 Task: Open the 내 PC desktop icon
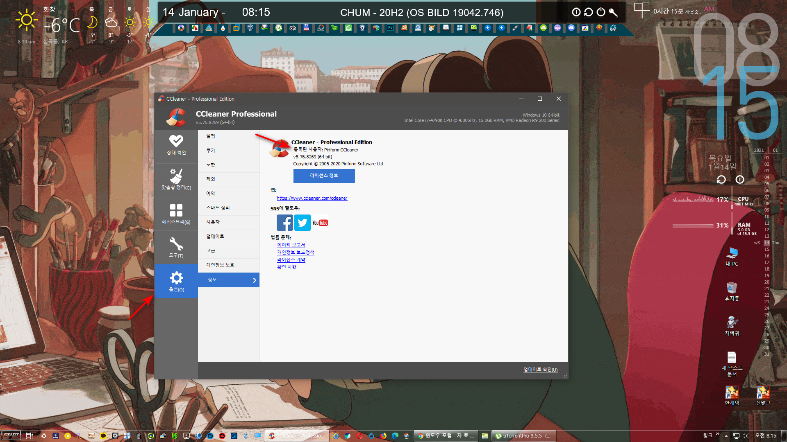[x=732, y=257]
